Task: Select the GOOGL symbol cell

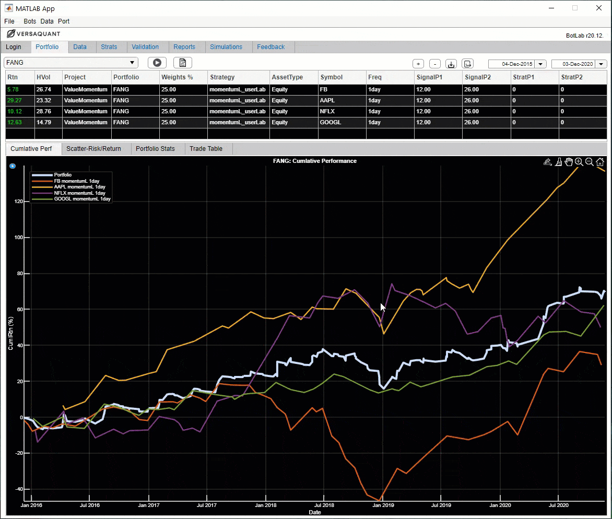Action: (342, 122)
